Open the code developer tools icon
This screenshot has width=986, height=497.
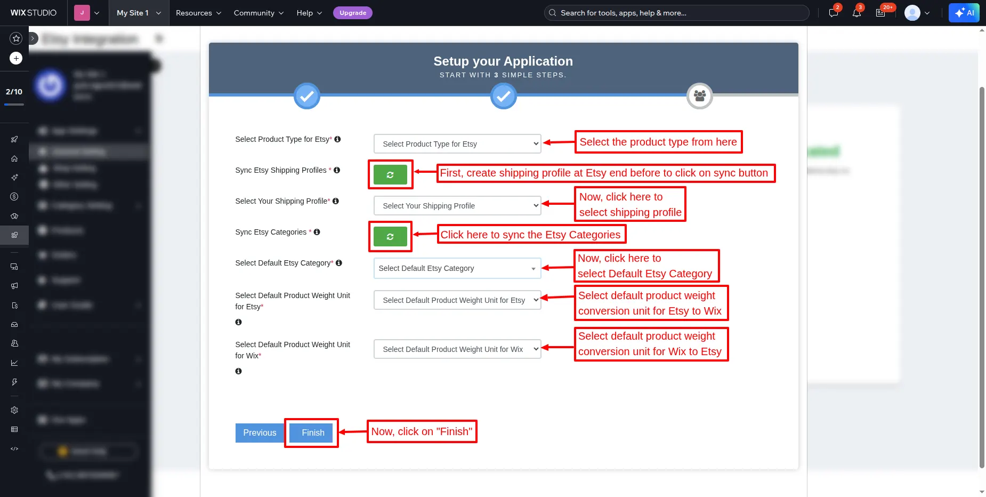point(14,448)
